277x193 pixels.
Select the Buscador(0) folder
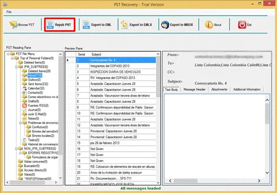pos(32,166)
